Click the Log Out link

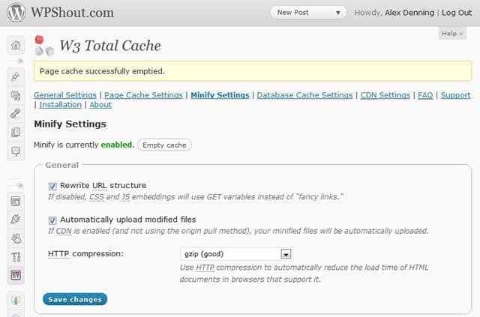click(457, 13)
